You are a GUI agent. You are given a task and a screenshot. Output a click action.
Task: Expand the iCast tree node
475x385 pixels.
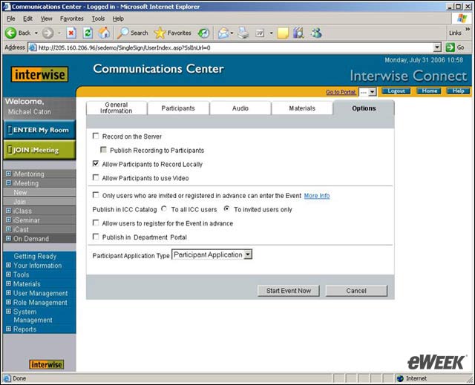(x=8, y=229)
